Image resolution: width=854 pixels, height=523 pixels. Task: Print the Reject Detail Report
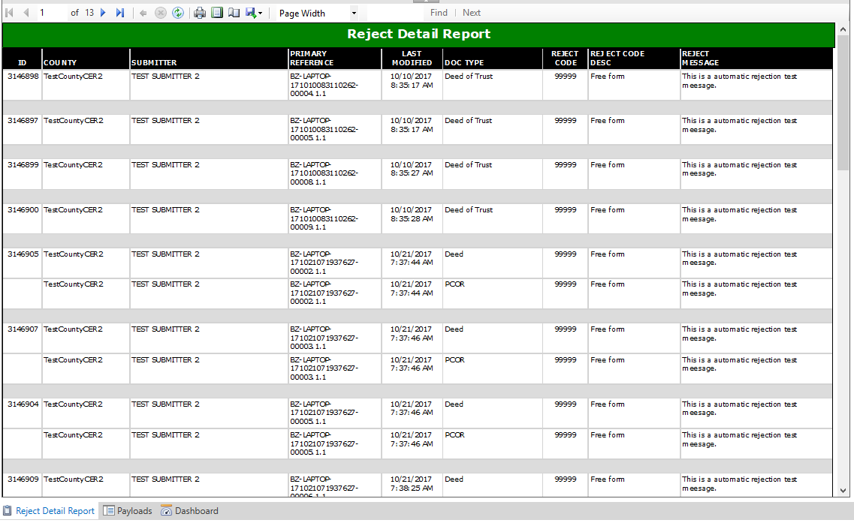pos(200,13)
